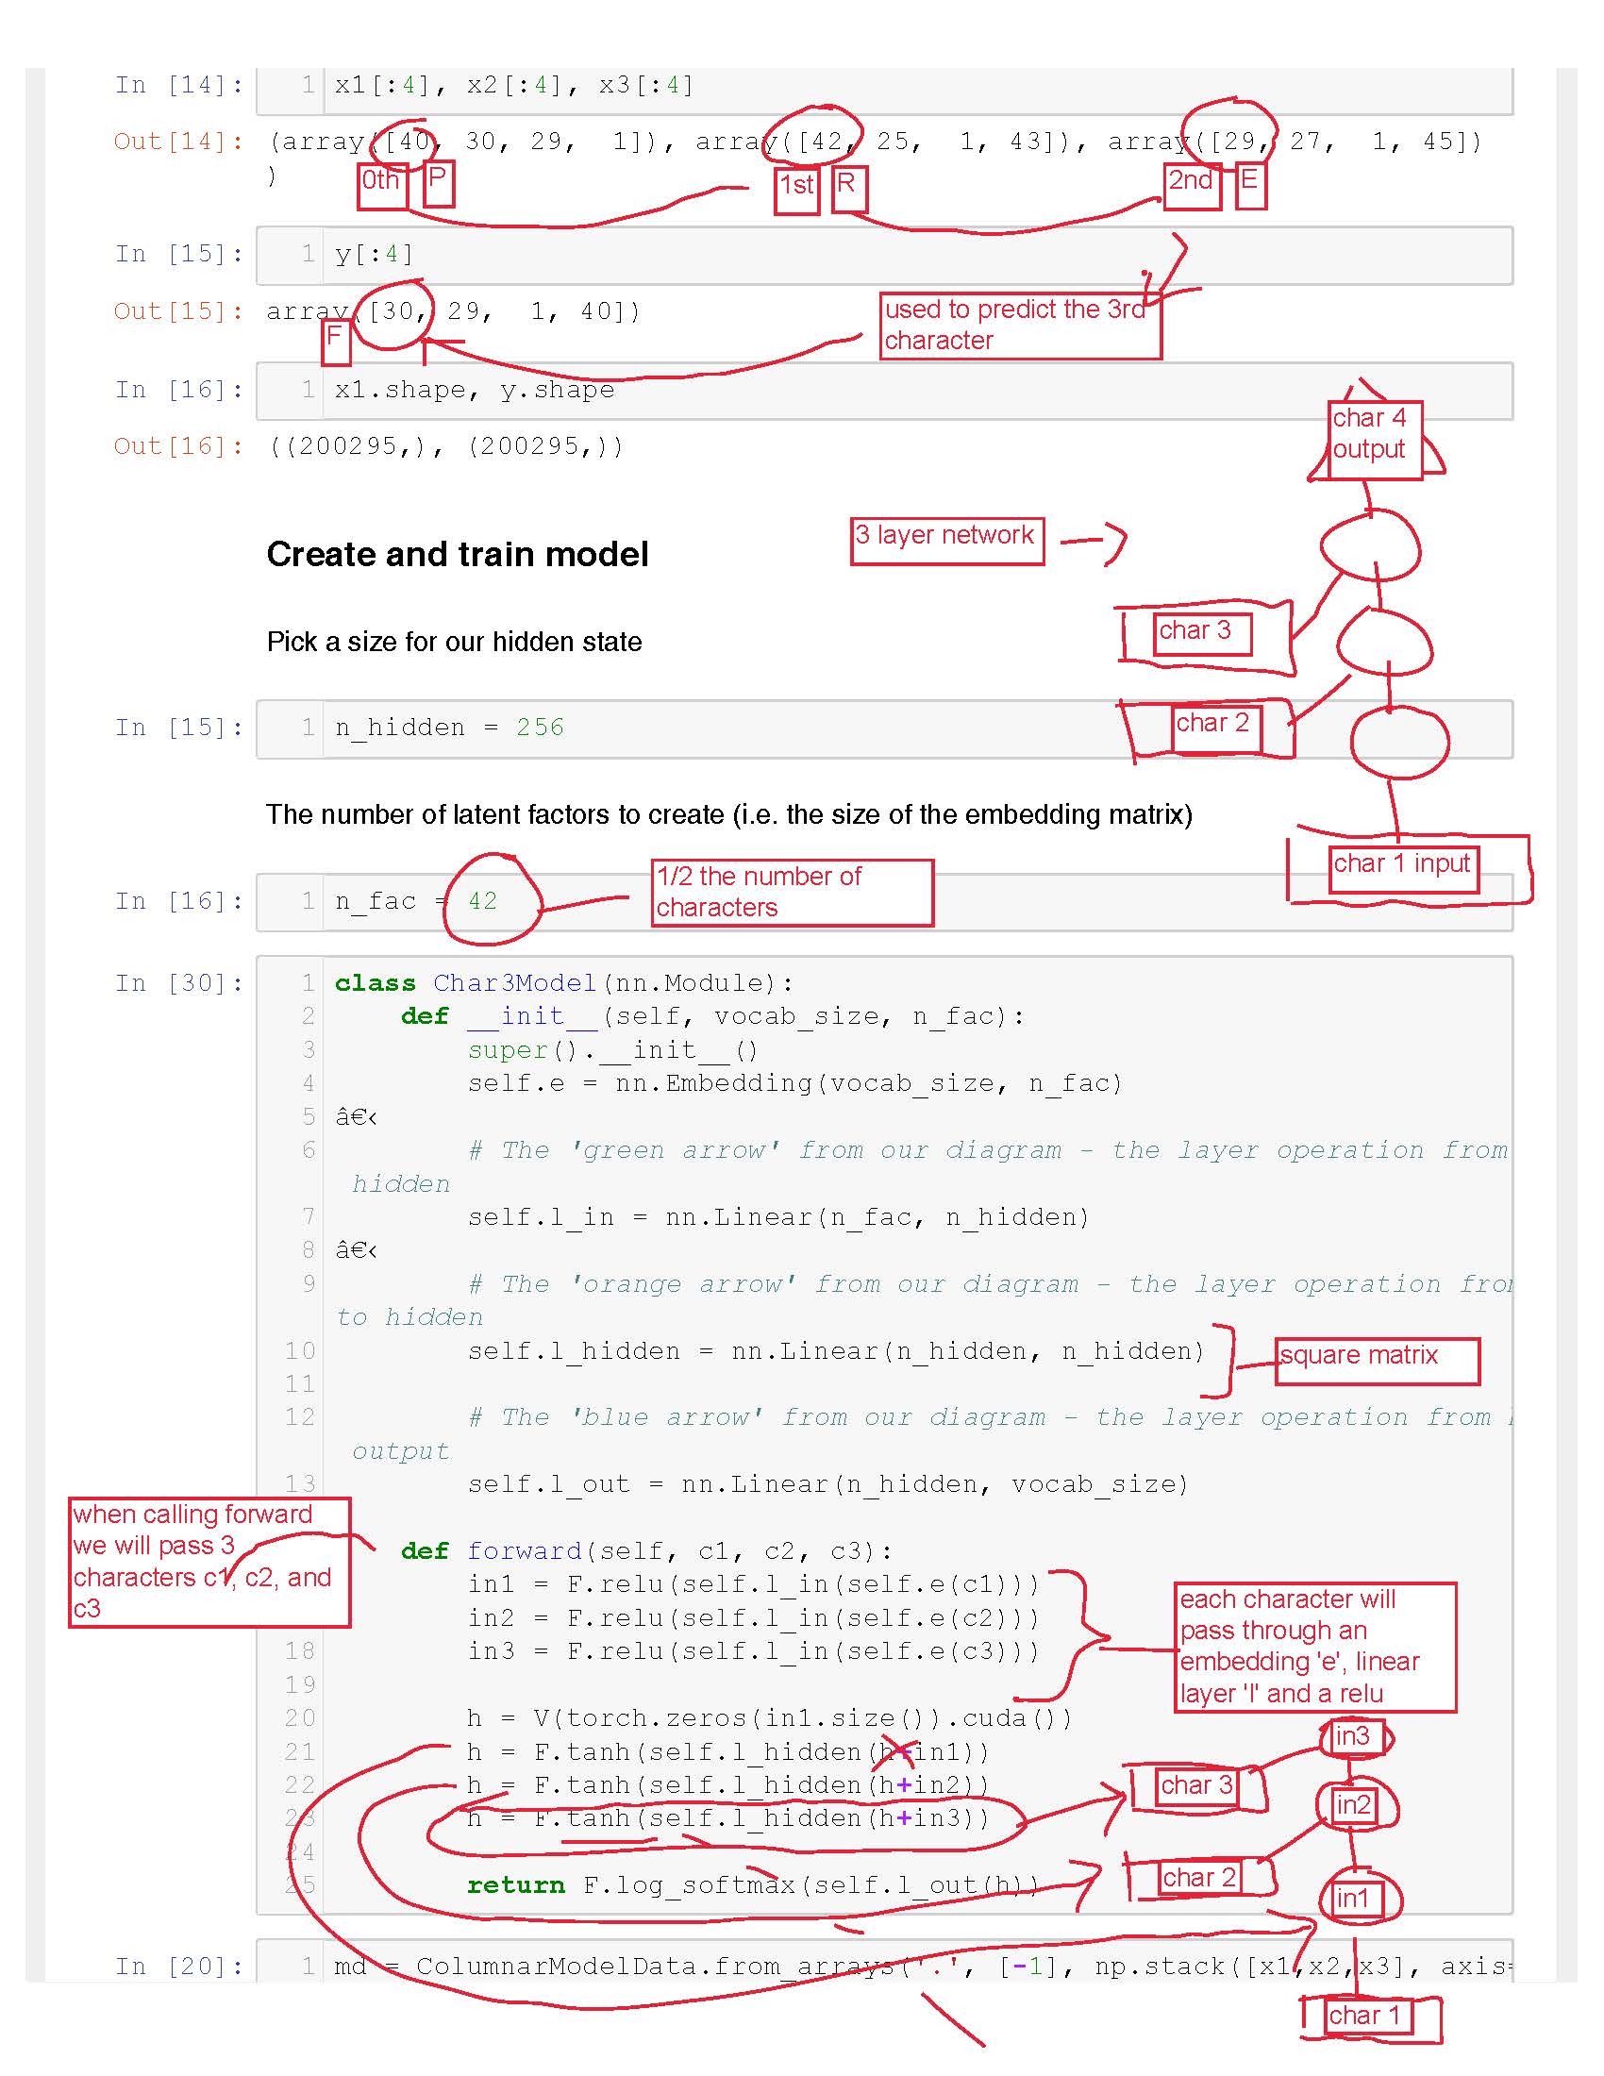Image resolution: width=1604 pixels, height=2076 pixels.
Task: Click the x1[:4], x2[:4], x3[:4] code cell
Action: (x=513, y=86)
